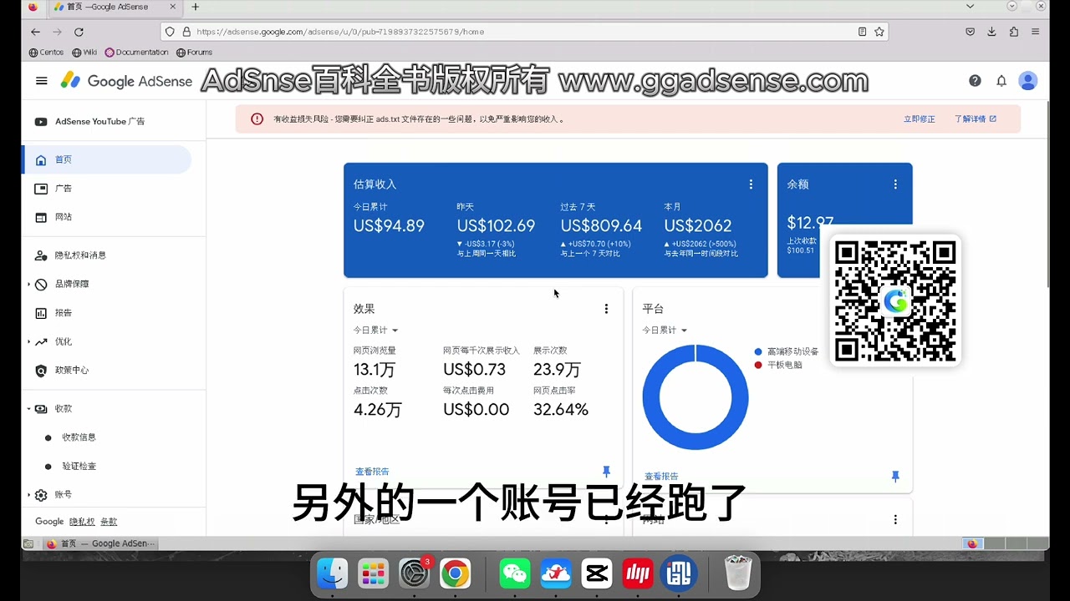The height and width of the screenshot is (601, 1070).
Task: Open the Centos bookmark
Action: pos(46,53)
